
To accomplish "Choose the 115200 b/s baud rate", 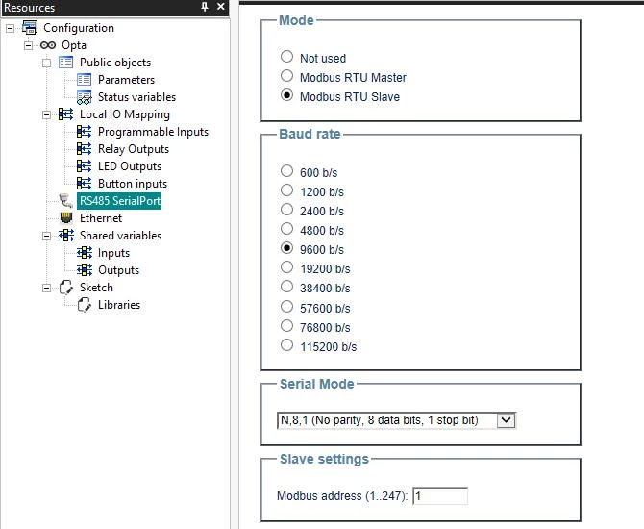I will tap(286, 345).
